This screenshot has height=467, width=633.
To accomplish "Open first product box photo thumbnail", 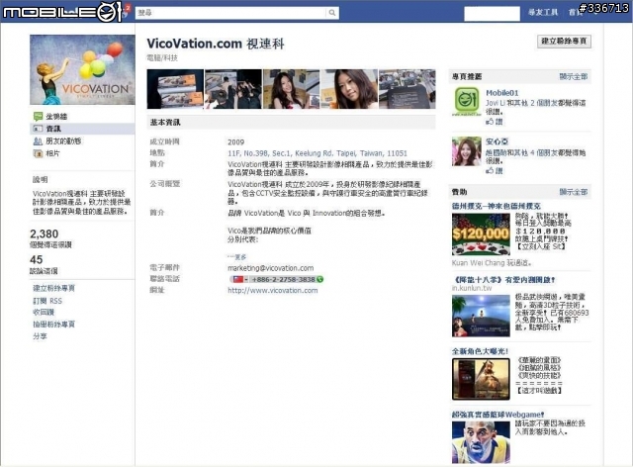I will [x=175, y=89].
